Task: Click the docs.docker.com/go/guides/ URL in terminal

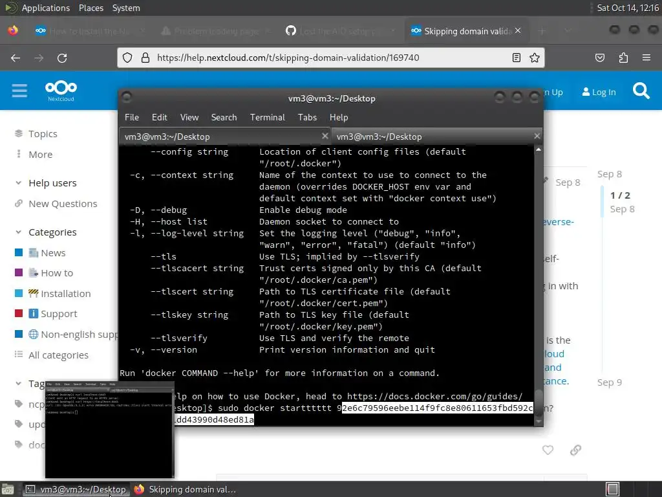Action: (434, 397)
